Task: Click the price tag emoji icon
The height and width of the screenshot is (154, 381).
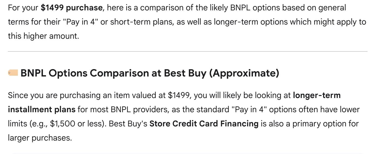Action: pos(13,73)
